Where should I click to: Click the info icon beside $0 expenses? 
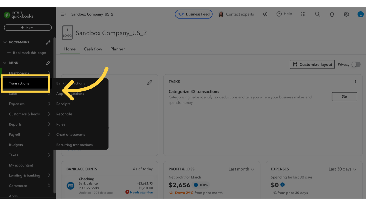tap(282, 185)
